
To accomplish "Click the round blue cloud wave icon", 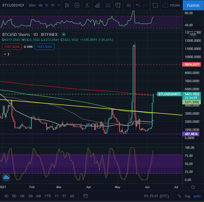I will coord(6,177).
